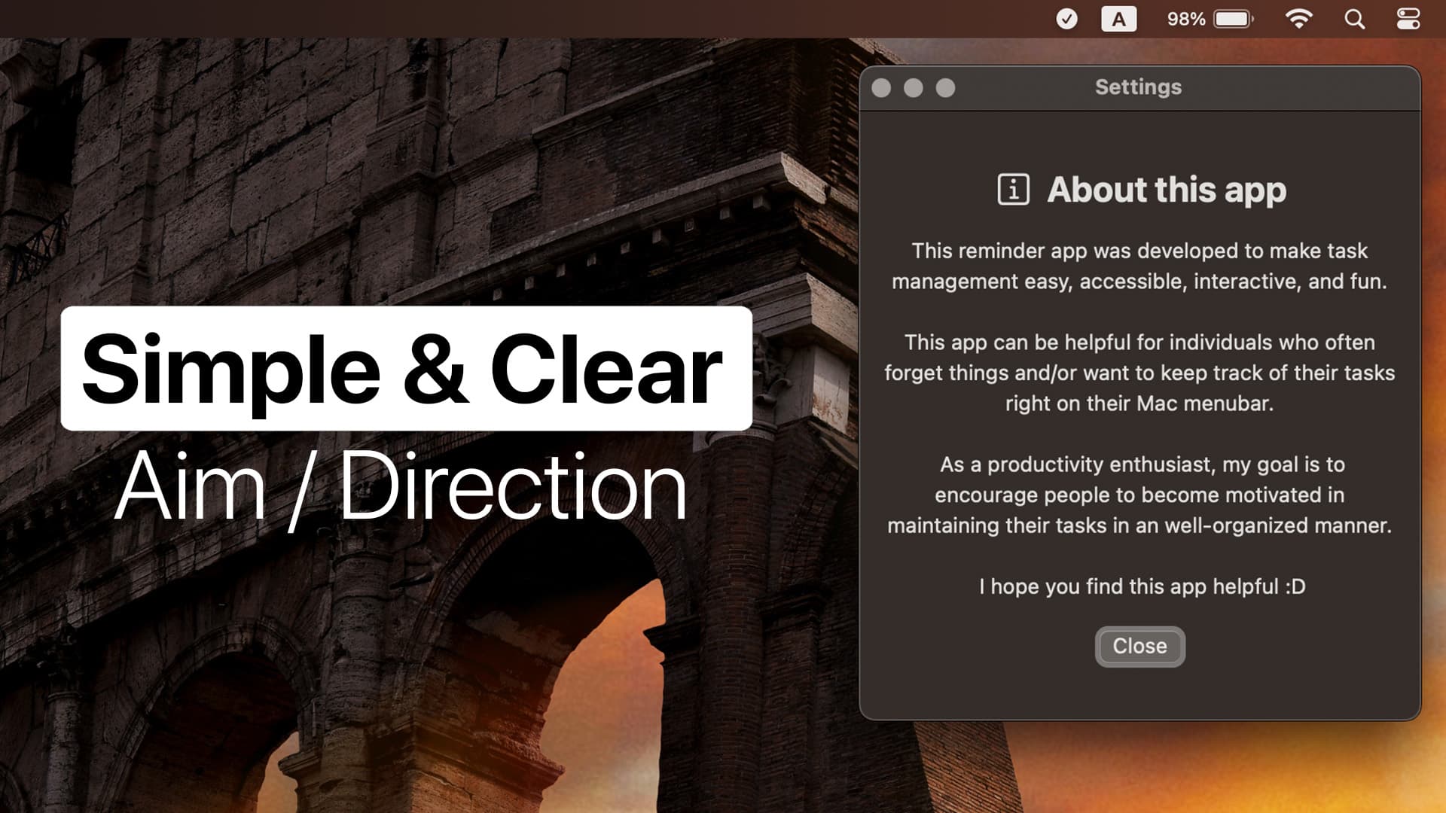Open Spotlight search magnifier icon
1446x813 pixels.
[1354, 19]
